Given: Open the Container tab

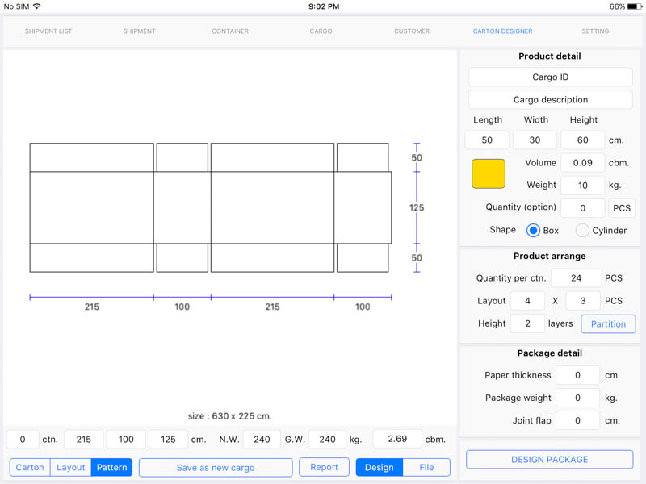Looking at the screenshot, I should (x=230, y=31).
